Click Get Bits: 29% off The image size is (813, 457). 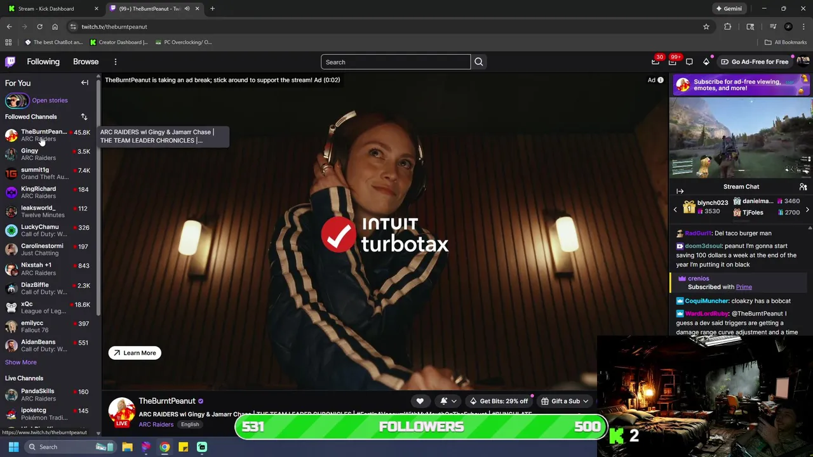click(x=499, y=401)
